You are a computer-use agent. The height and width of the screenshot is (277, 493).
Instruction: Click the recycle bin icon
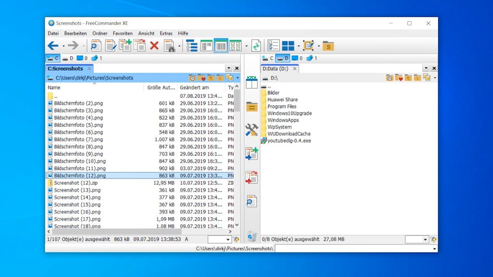pyautogui.click(x=251, y=236)
